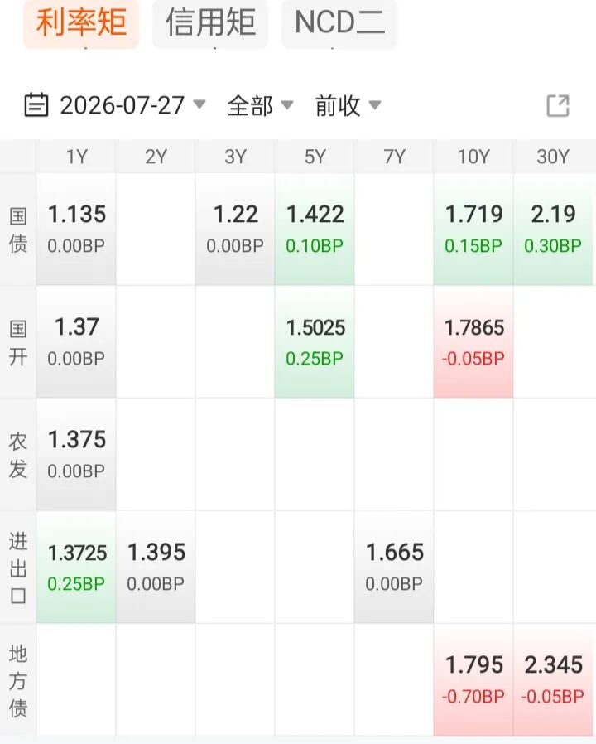The width and height of the screenshot is (596, 744).
Task: Select the 国债 1Y cell 1.135
Action: pyautogui.click(x=76, y=229)
